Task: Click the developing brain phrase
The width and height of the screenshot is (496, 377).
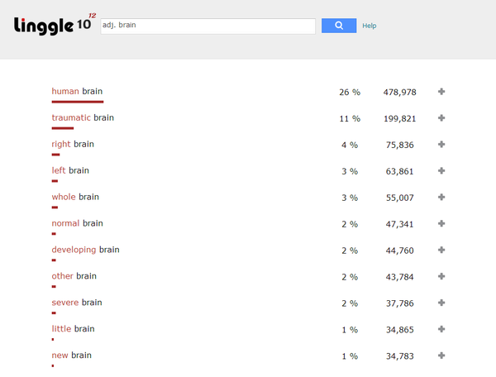Action: click(85, 250)
